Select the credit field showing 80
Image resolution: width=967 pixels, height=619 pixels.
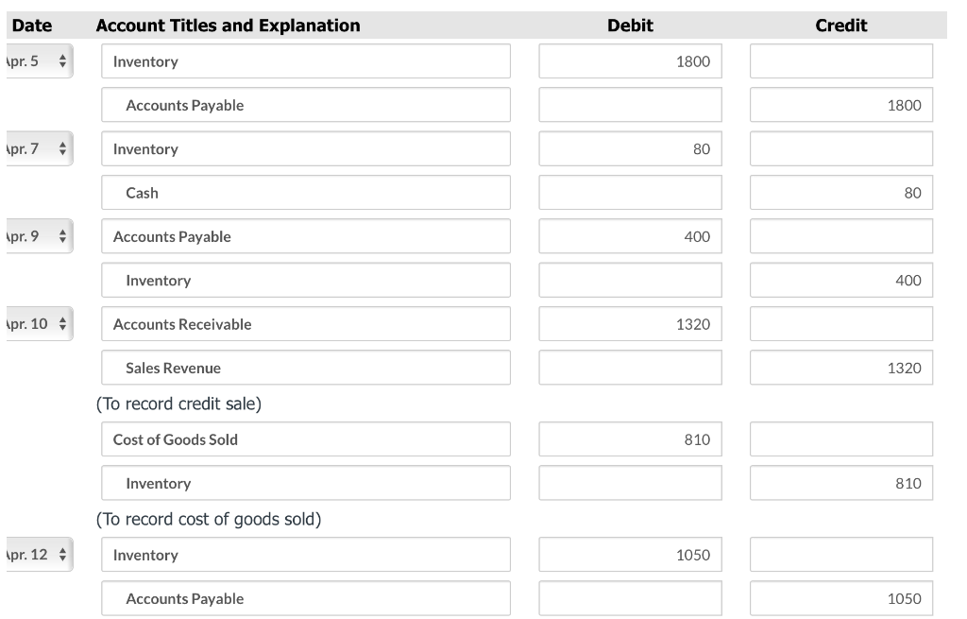840,193
